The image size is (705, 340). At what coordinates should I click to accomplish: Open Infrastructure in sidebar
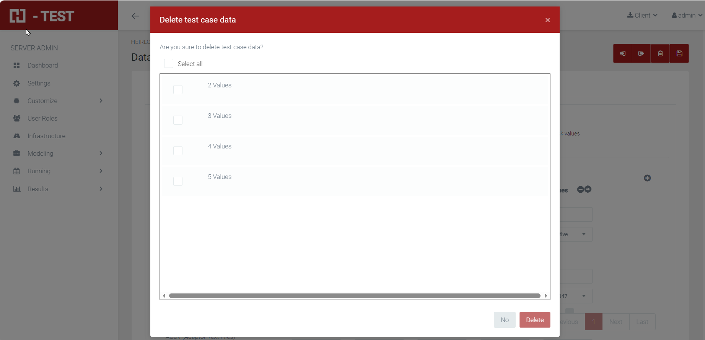coord(46,136)
